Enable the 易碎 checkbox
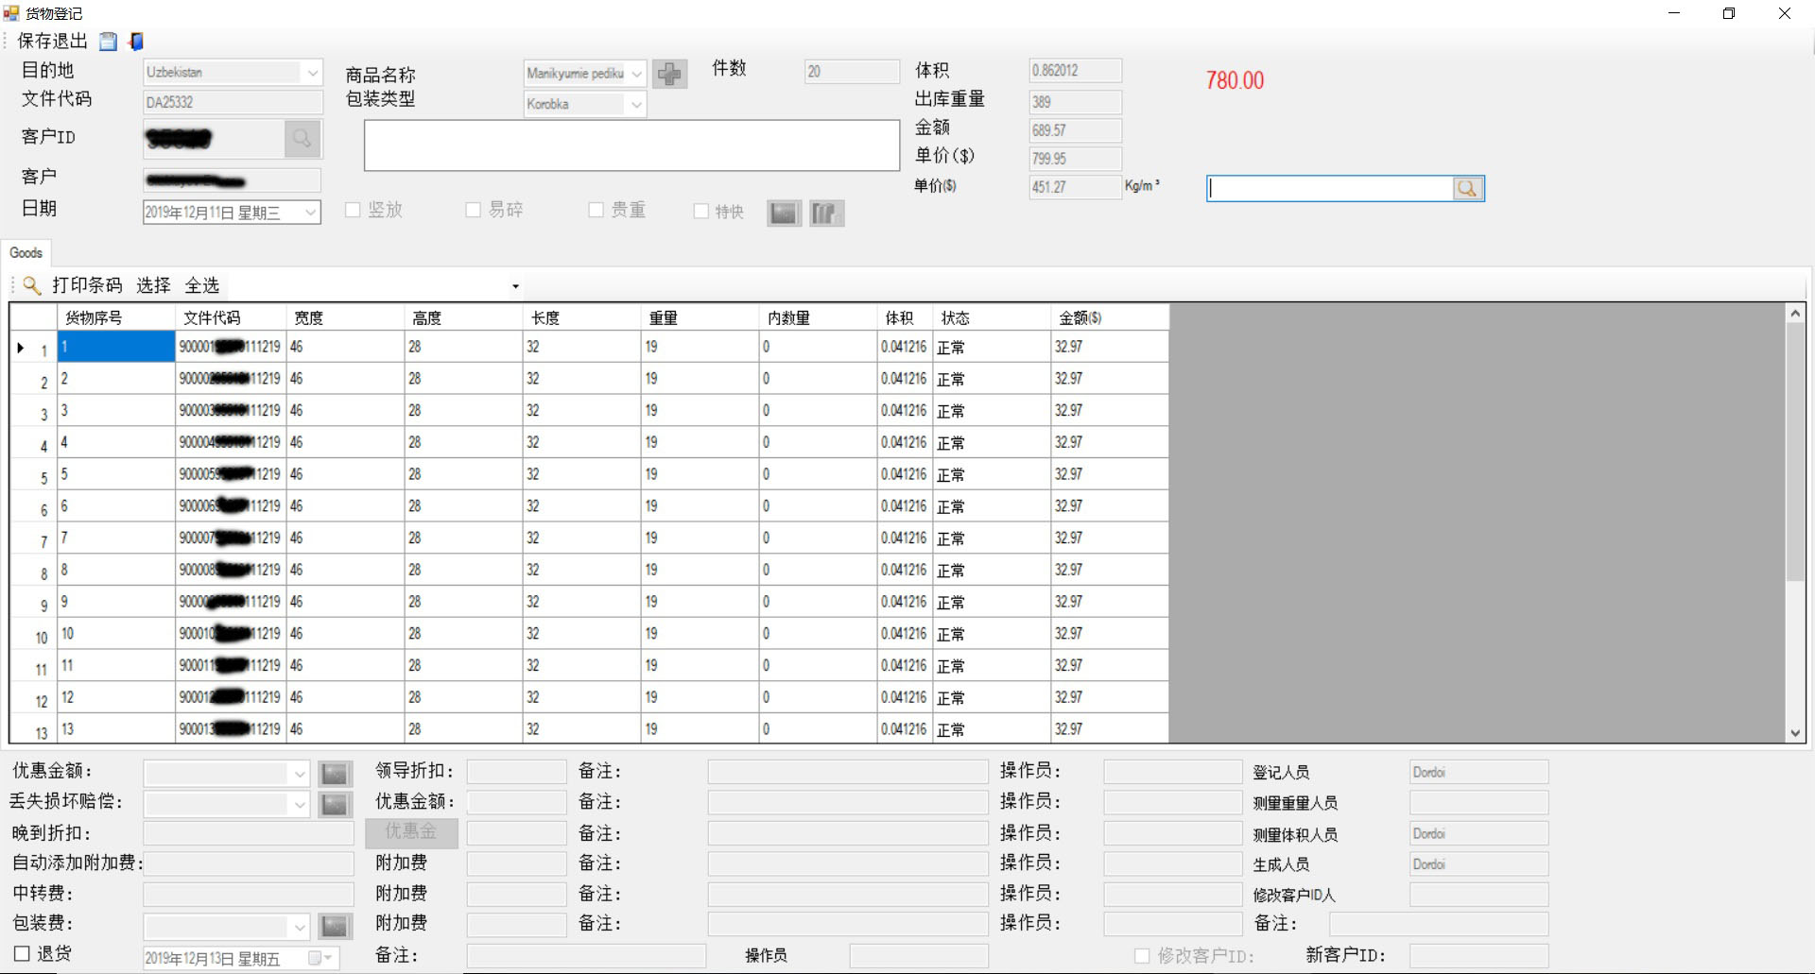 [474, 210]
